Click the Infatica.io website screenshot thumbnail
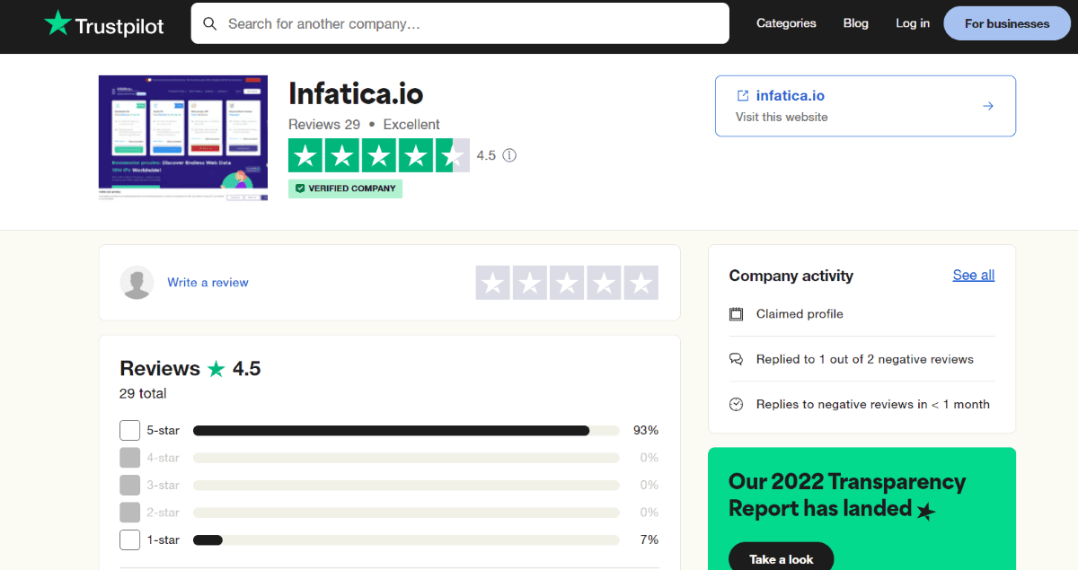This screenshot has height=570, width=1078. click(183, 138)
